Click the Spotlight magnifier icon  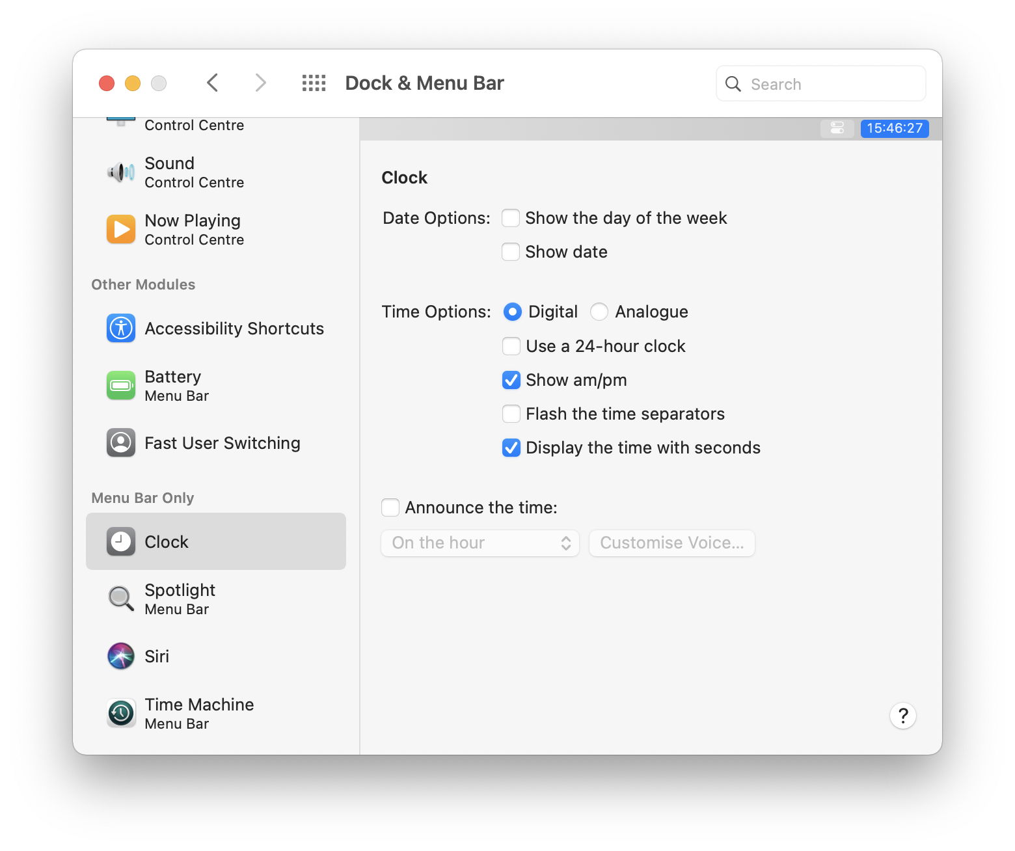(120, 599)
